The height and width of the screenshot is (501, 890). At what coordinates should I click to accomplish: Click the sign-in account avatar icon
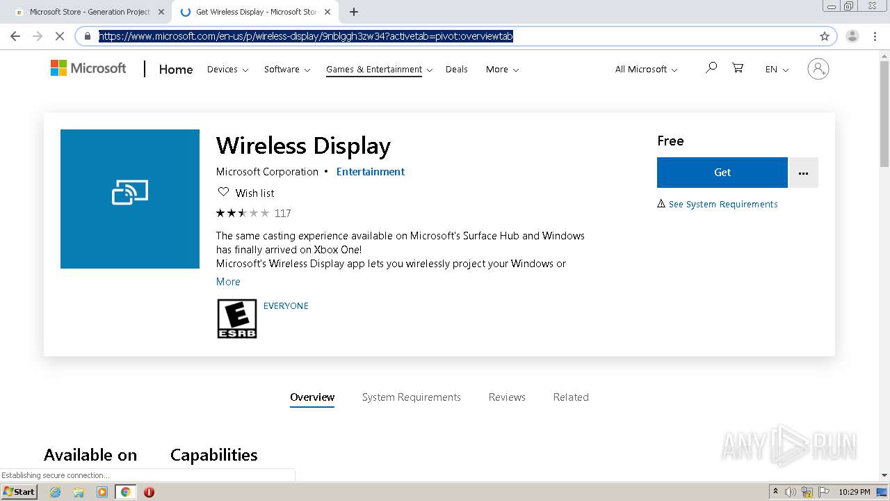click(x=818, y=69)
